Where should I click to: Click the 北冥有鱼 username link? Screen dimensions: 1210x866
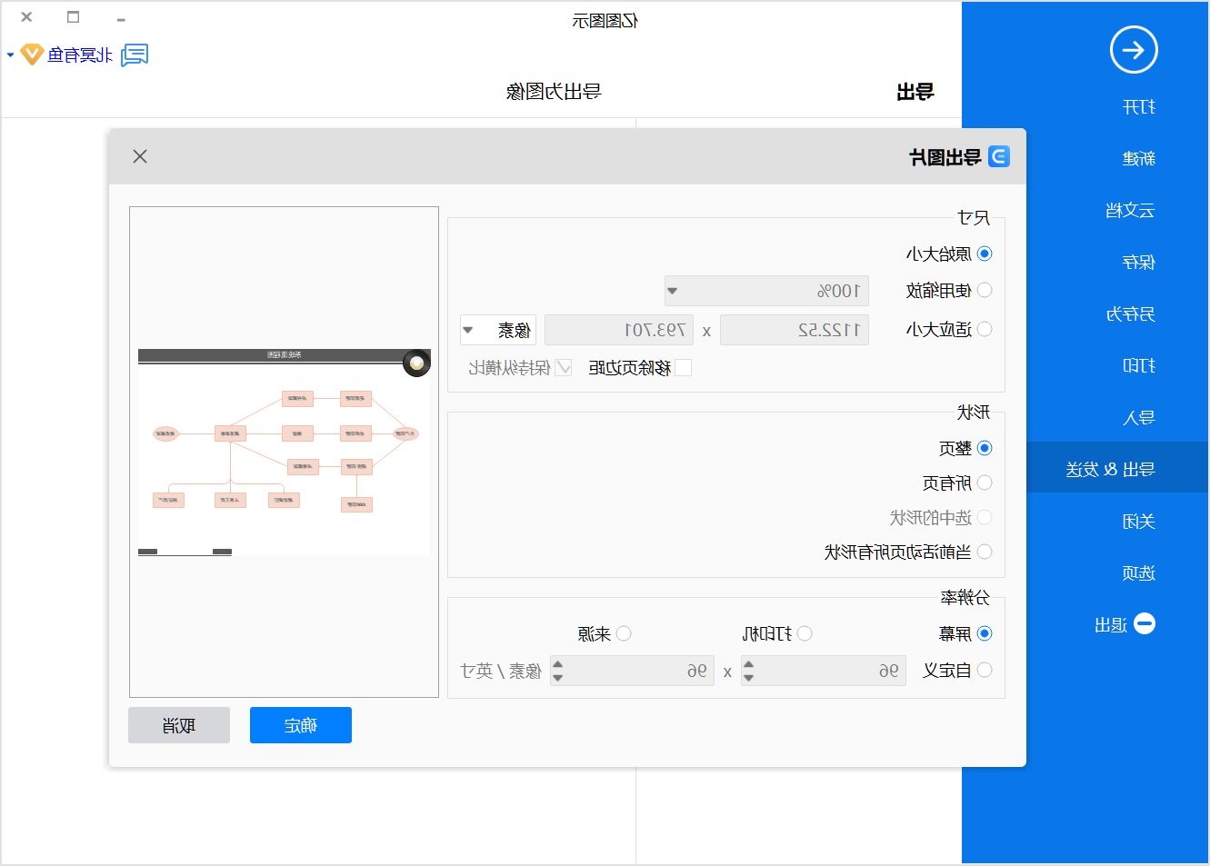80,55
